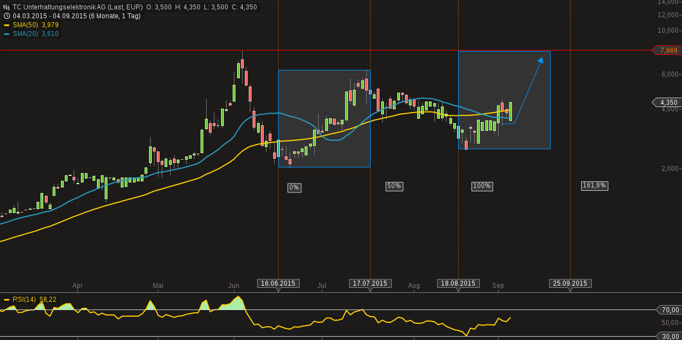Click the 14,000 price axis value
This screenshot has height=340, width=682.
(668, 2)
